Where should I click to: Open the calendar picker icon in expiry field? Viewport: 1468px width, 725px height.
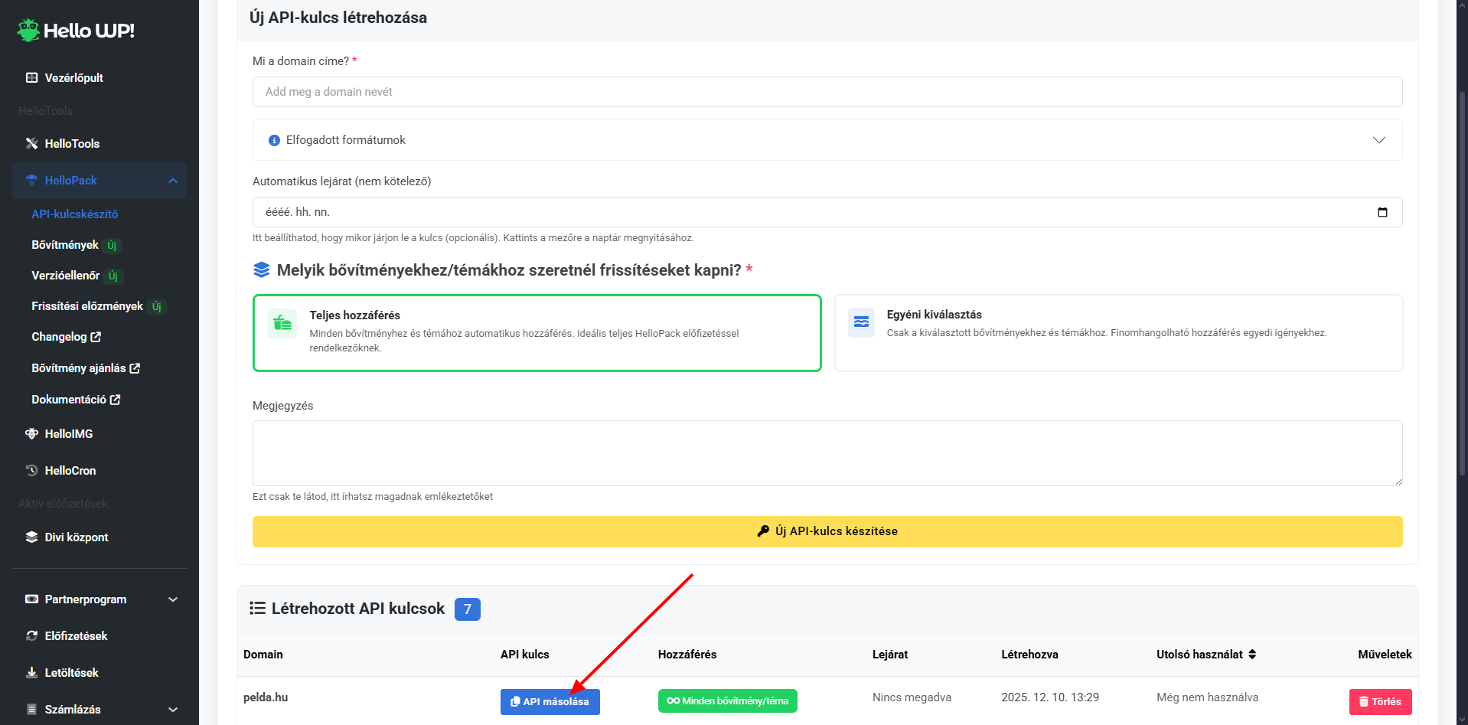1382,212
